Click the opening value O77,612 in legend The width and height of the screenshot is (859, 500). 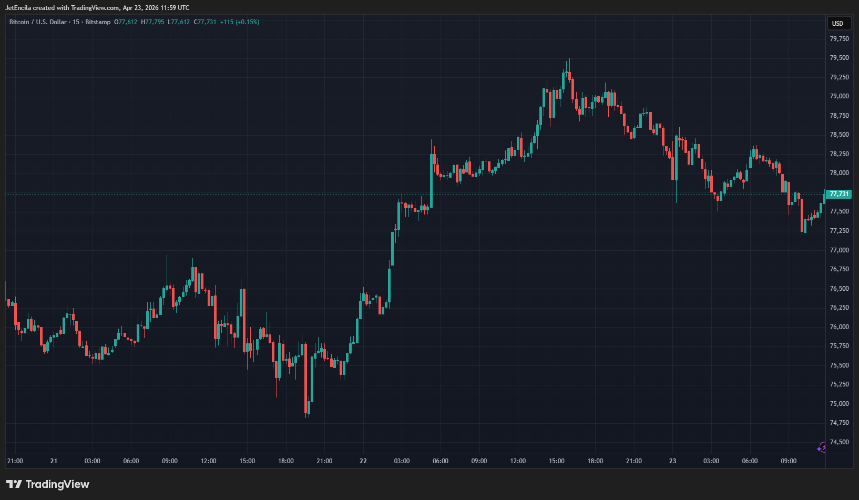point(126,22)
